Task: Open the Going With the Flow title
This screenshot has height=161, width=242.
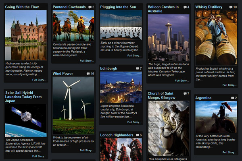Action: pyautogui.click(x=22, y=7)
